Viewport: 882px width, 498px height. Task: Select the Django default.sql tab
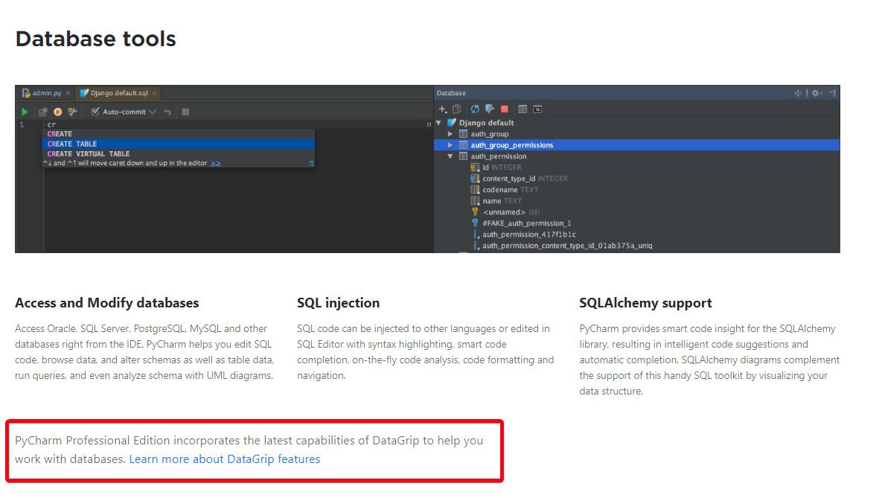tap(119, 93)
